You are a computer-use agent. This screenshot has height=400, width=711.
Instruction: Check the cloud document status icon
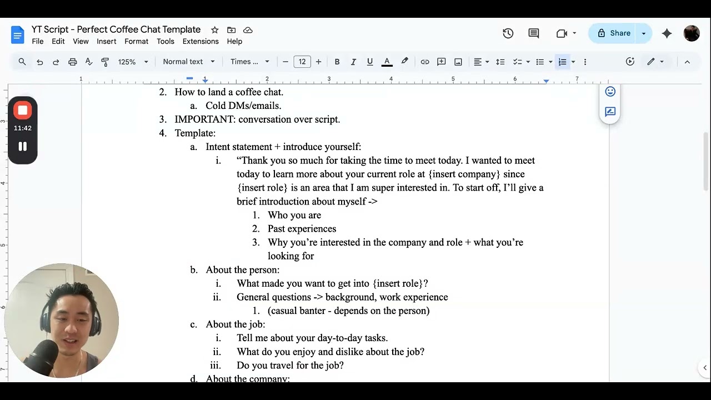tap(248, 30)
